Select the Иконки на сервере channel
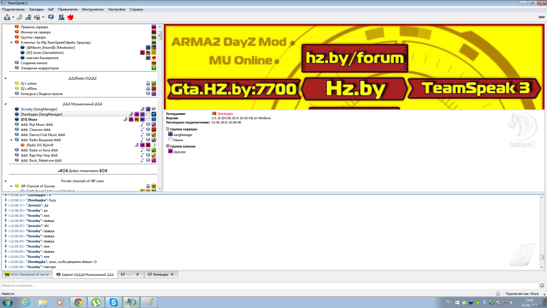Viewport: 547px width, 308px height. 36,32
